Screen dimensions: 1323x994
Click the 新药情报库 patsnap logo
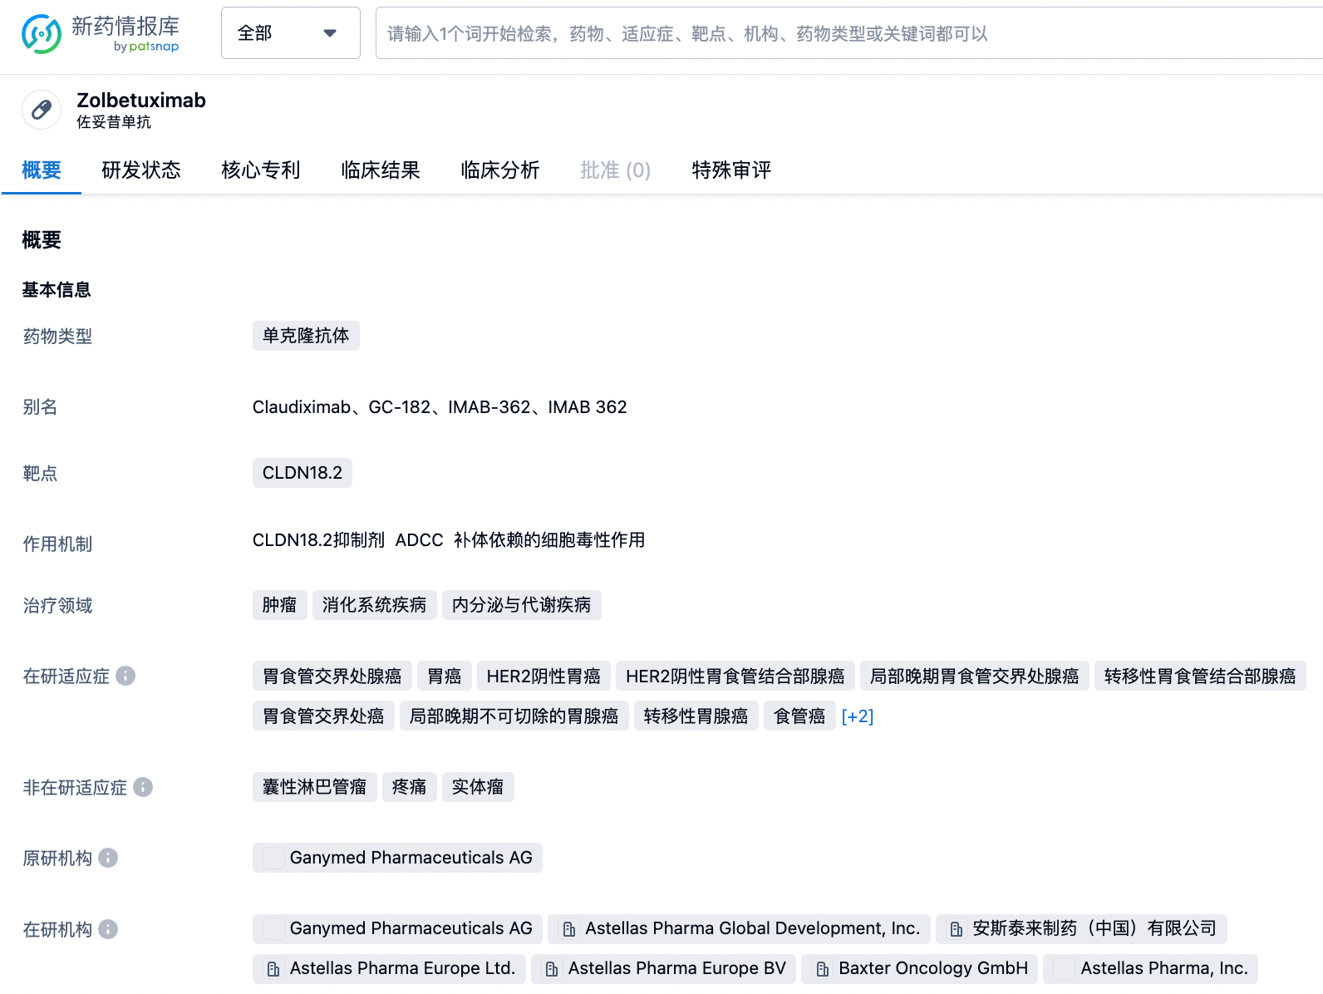100,33
